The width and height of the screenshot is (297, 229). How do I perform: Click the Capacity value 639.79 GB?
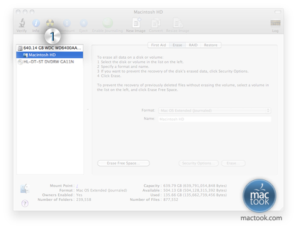(195, 186)
